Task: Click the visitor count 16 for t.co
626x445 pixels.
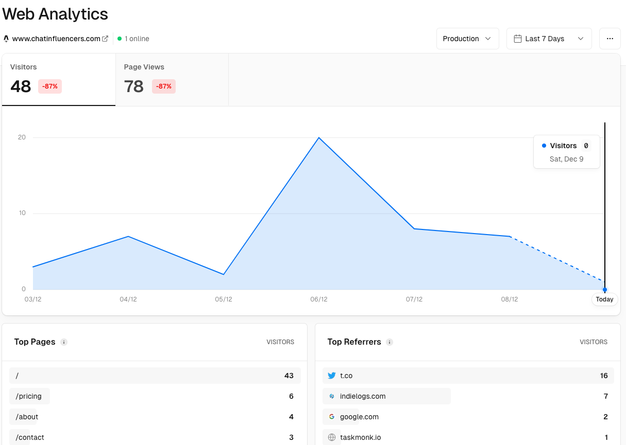Action: (x=604, y=376)
